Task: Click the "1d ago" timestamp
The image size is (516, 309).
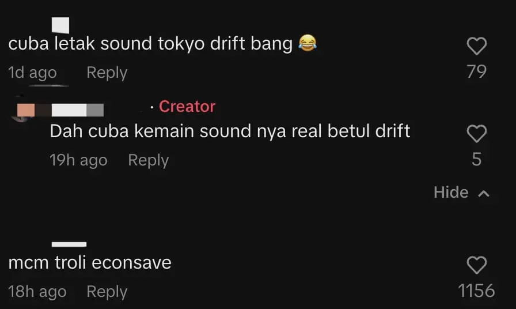Action: [x=32, y=73]
